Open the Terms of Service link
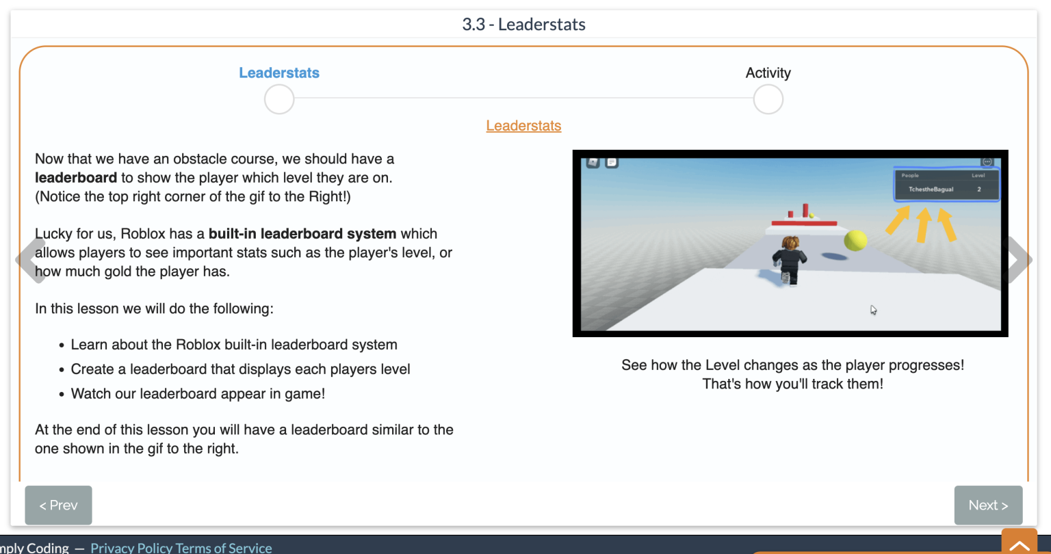This screenshot has height=554, width=1051. tap(226, 548)
